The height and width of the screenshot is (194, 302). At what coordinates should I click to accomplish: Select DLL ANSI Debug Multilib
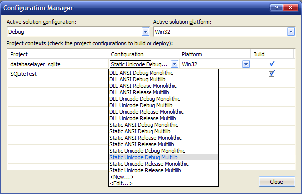tap(163, 79)
